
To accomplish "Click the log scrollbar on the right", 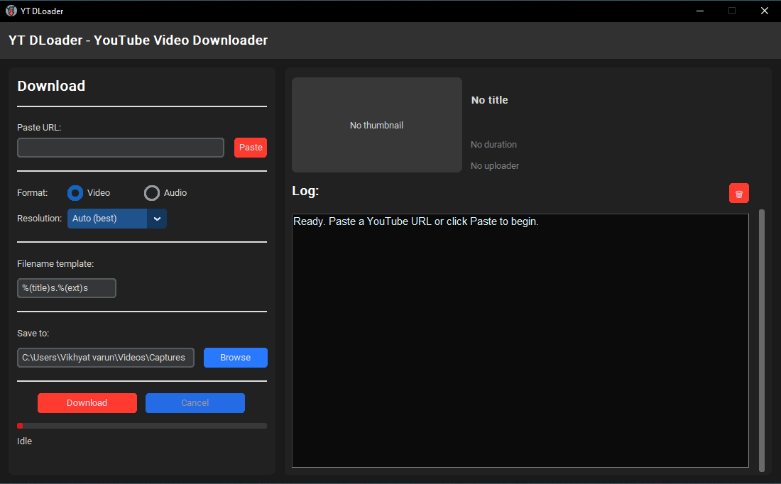I will click(762, 341).
